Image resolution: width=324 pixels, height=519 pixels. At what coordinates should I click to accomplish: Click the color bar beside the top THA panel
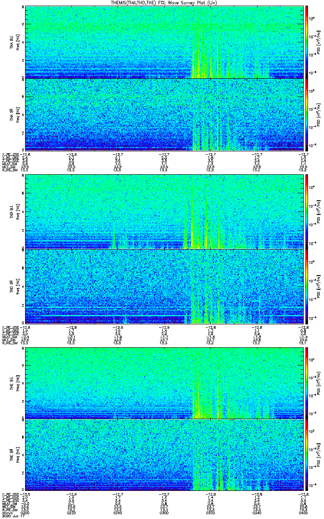coord(308,42)
